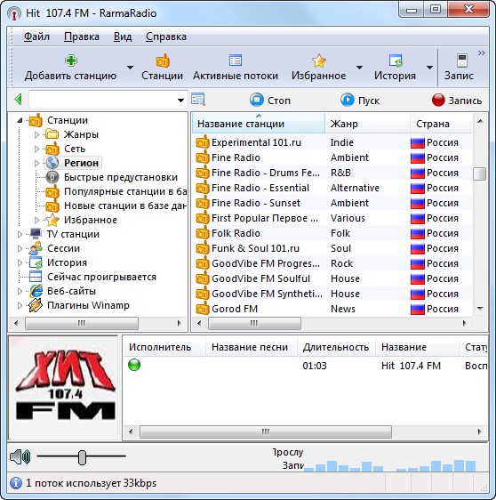
Task: Open the Файл menu
Action: [x=36, y=36]
